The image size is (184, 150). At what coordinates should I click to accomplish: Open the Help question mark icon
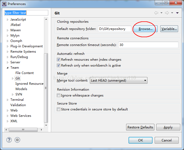click(x=9, y=140)
